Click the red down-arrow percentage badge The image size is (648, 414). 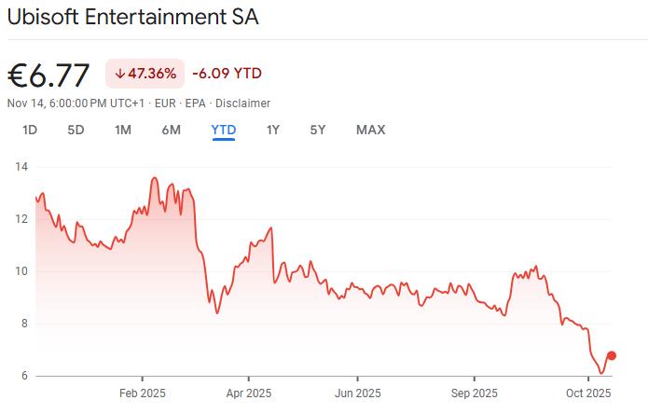coord(145,73)
